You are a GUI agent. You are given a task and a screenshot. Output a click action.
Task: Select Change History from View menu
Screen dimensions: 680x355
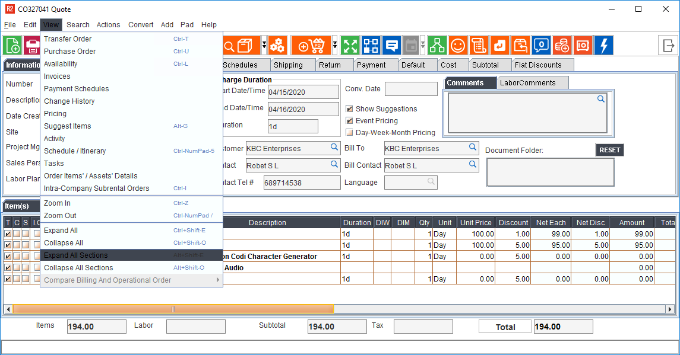click(69, 101)
